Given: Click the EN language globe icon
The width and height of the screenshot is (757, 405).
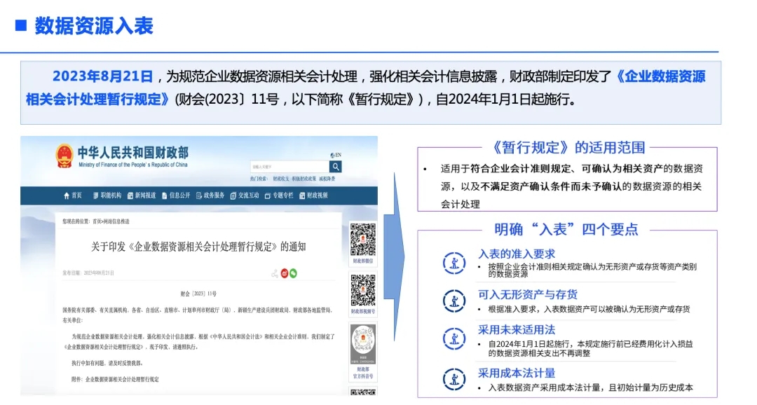Looking at the screenshot, I should point(332,156).
